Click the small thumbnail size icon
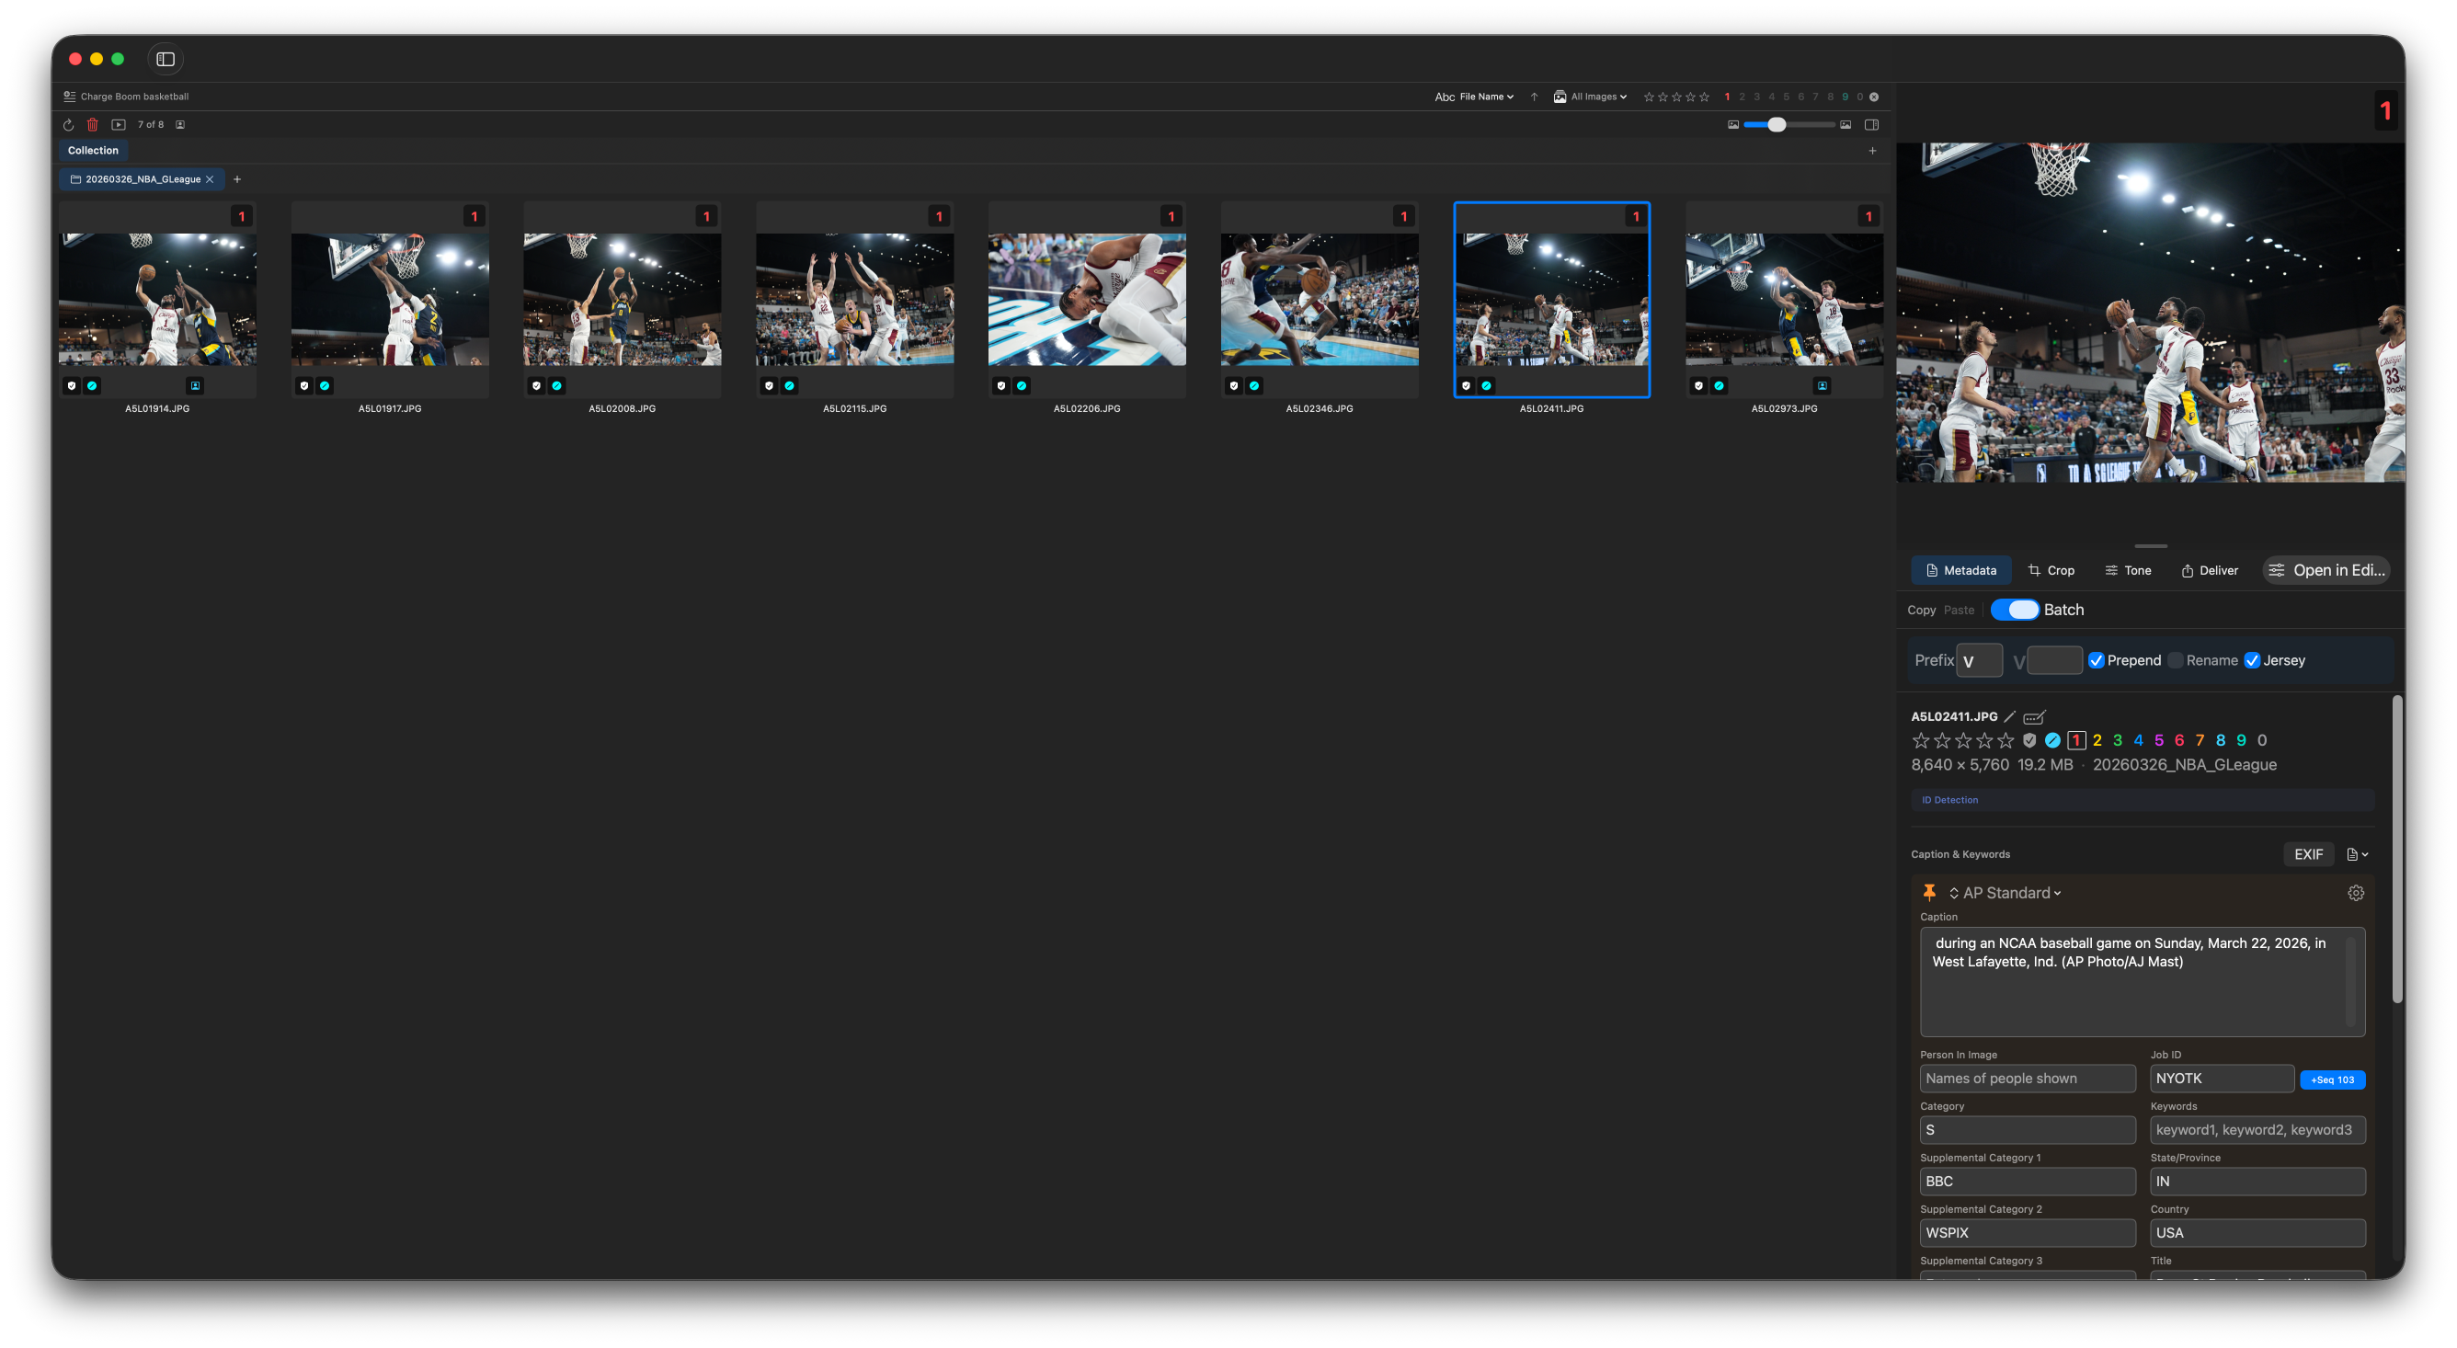Screen dimensions: 2457x1348 (x=1733, y=125)
